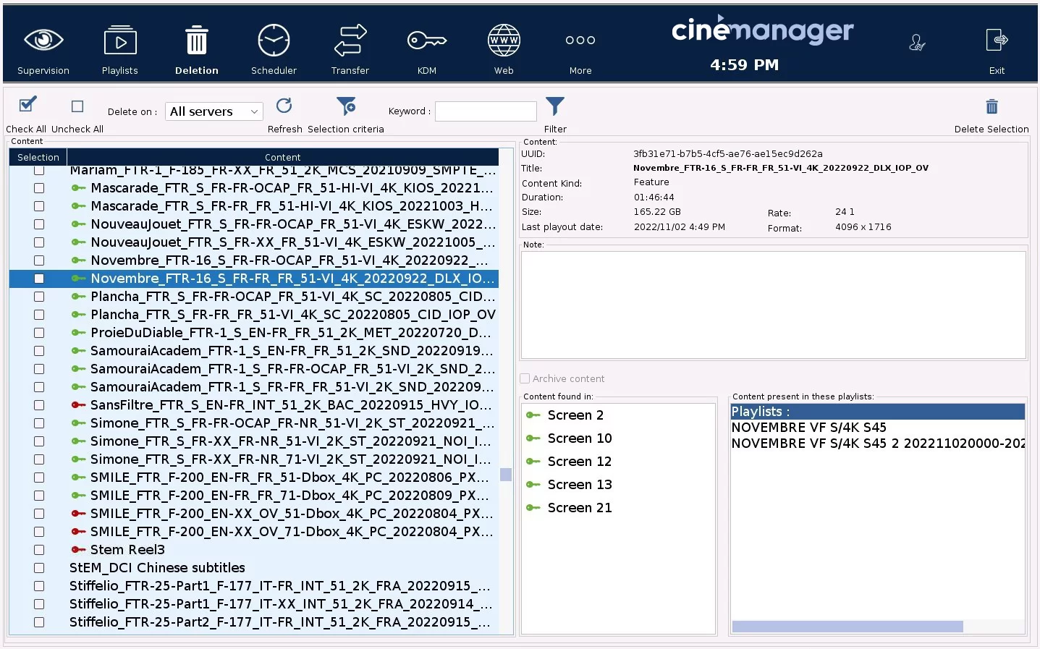The width and height of the screenshot is (1040, 649).
Task: Click the Exit button
Action: point(997,41)
